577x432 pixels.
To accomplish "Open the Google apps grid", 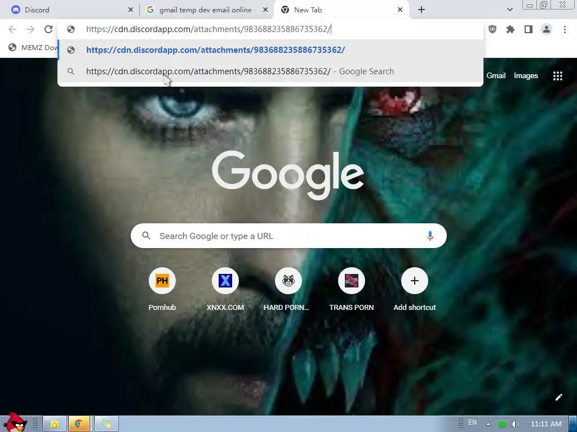I will point(558,76).
